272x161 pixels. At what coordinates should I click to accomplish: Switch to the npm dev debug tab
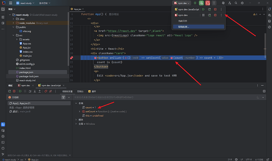pos(24,86)
